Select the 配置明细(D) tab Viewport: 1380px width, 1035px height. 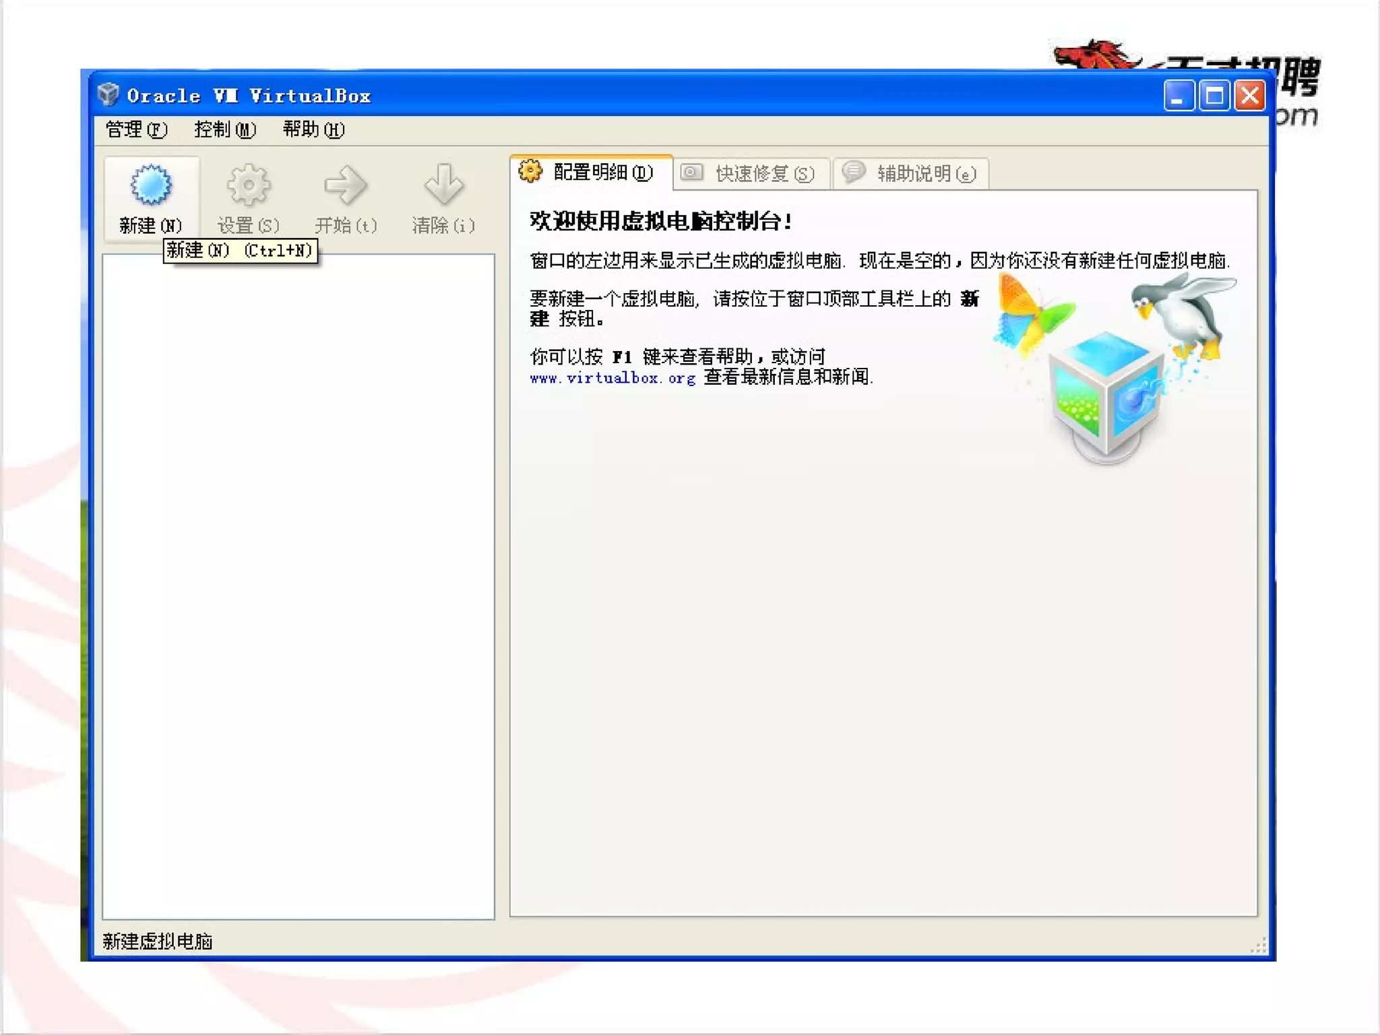pyautogui.click(x=602, y=172)
